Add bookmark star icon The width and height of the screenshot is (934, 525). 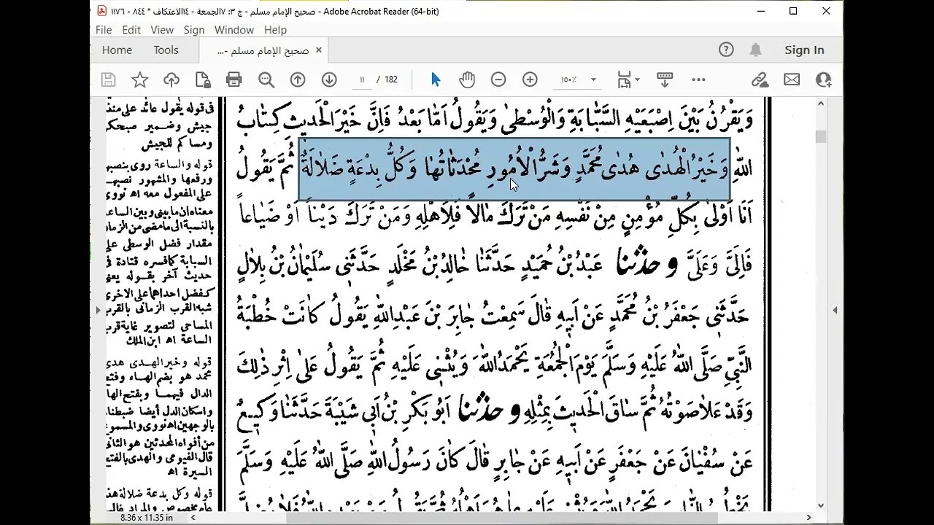pos(139,79)
